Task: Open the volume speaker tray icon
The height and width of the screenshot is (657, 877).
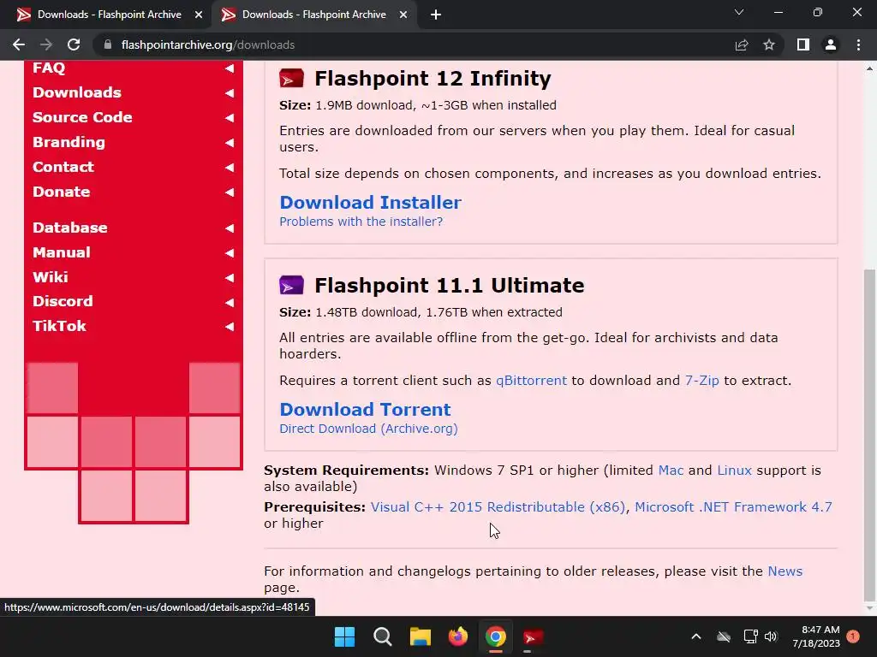Action: (772, 636)
